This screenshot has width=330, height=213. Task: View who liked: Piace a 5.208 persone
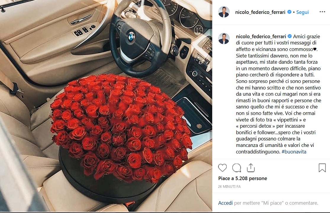pos(243,178)
